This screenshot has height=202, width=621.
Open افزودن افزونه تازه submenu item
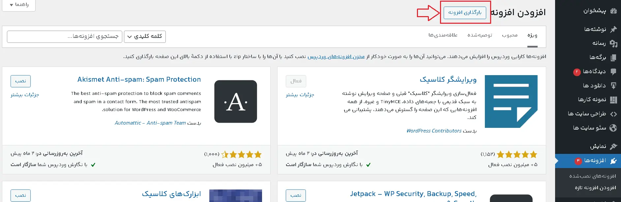click(x=595, y=188)
